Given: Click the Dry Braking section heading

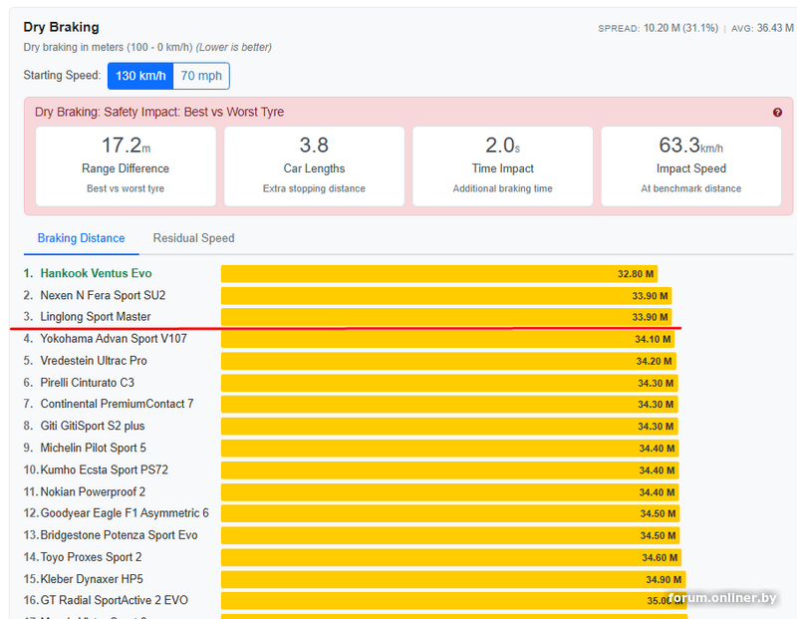Looking at the screenshot, I should click(61, 27).
